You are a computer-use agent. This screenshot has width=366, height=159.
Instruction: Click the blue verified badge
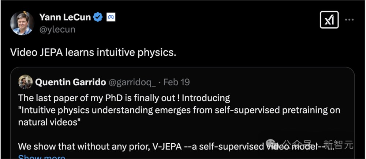tap(98, 17)
